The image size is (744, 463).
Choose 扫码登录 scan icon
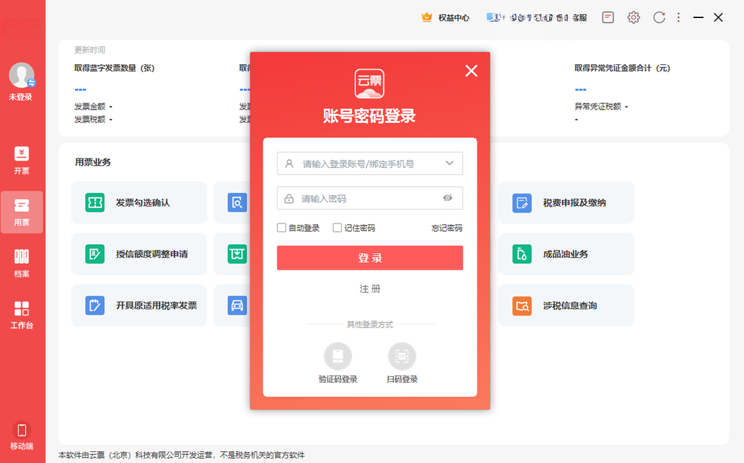402,356
